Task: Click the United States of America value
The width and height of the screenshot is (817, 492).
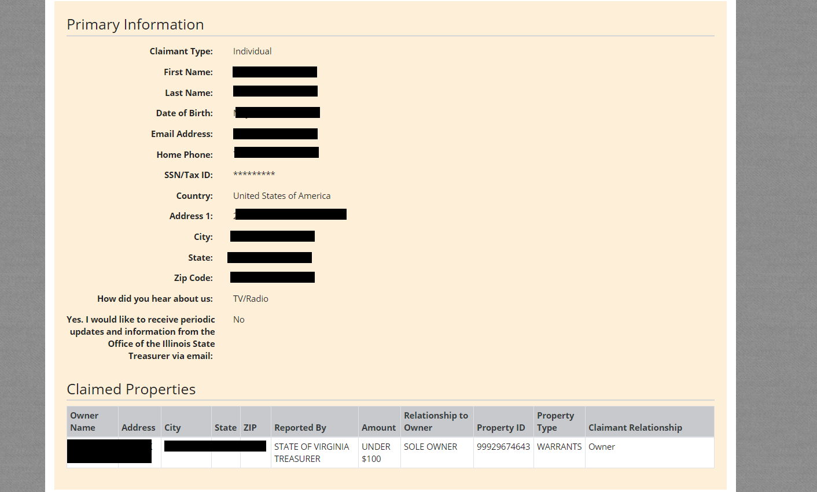Action: 281,195
